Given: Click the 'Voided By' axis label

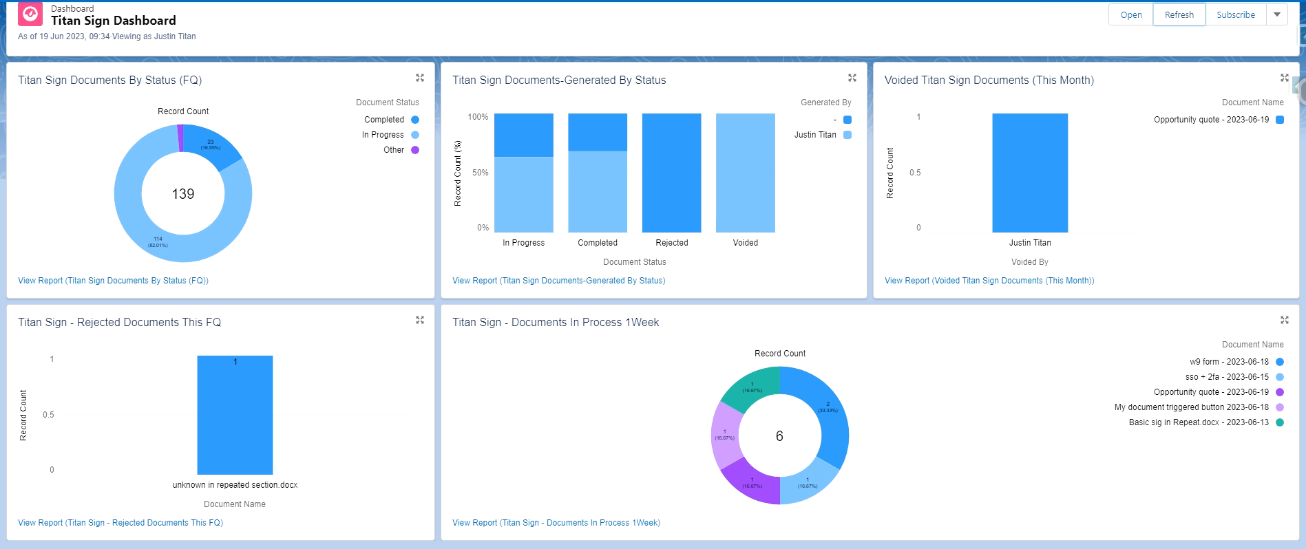Looking at the screenshot, I should coord(1030,262).
